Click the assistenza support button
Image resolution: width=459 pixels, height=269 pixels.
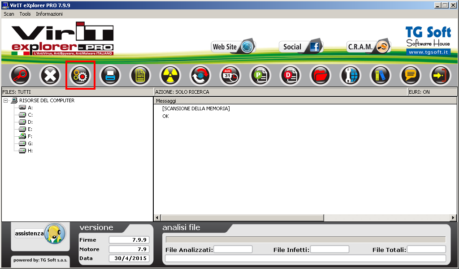[40, 234]
